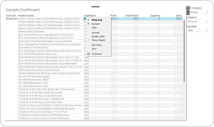Screen dimensions: 214x127
Task: Click the Profit column header
Action: 113,16
